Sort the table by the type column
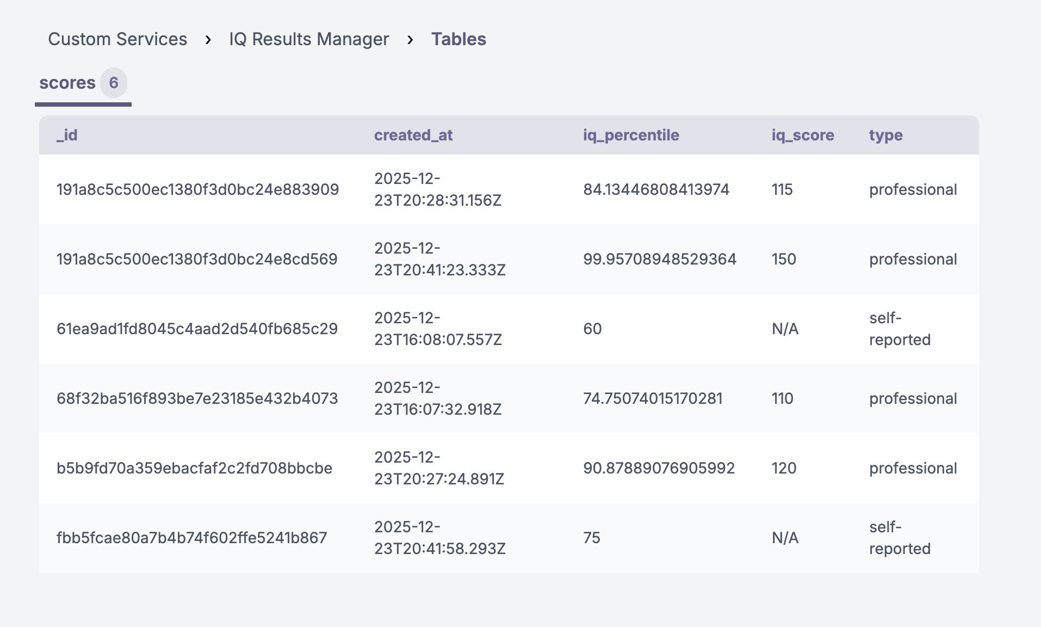This screenshot has width=1041, height=627. [x=885, y=135]
